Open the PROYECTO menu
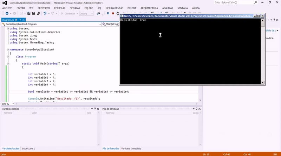This screenshot has width=281, height=156. (44, 8)
